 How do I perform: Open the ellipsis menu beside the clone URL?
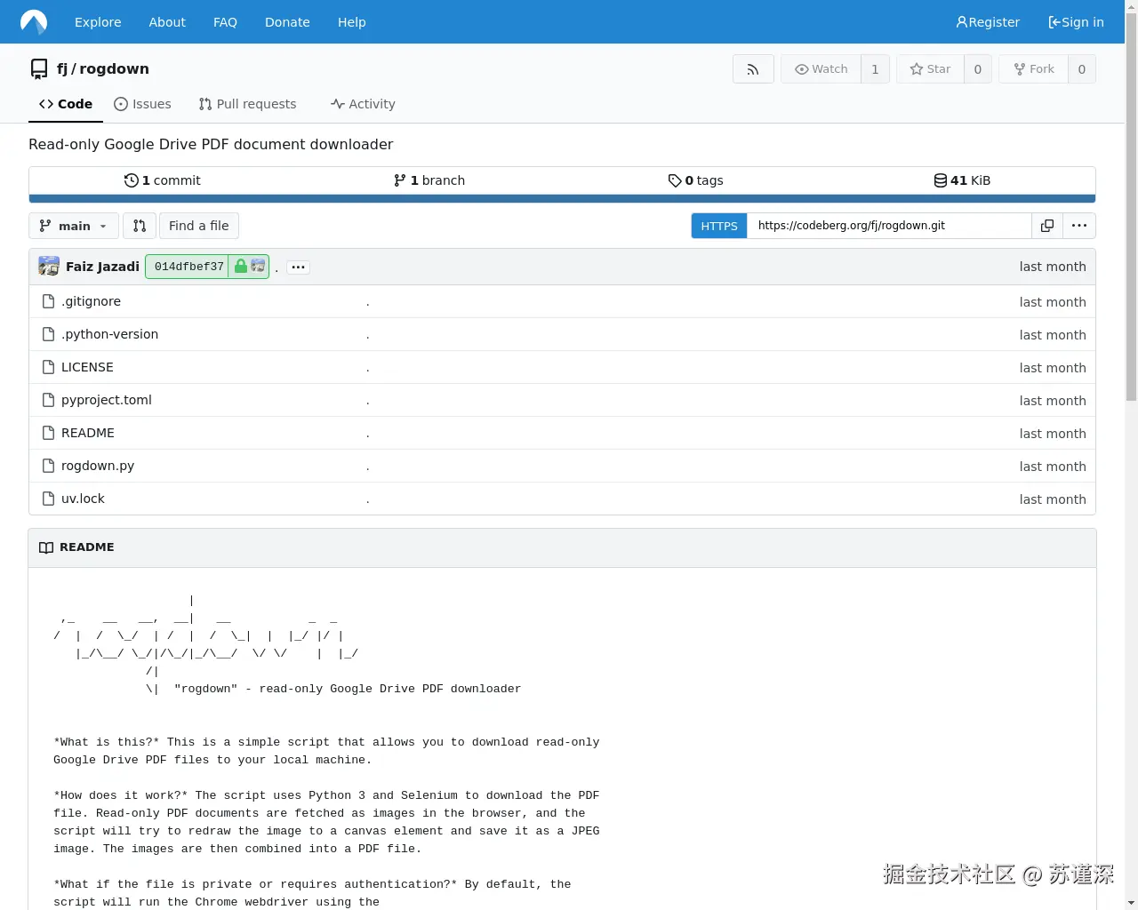tap(1079, 226)
